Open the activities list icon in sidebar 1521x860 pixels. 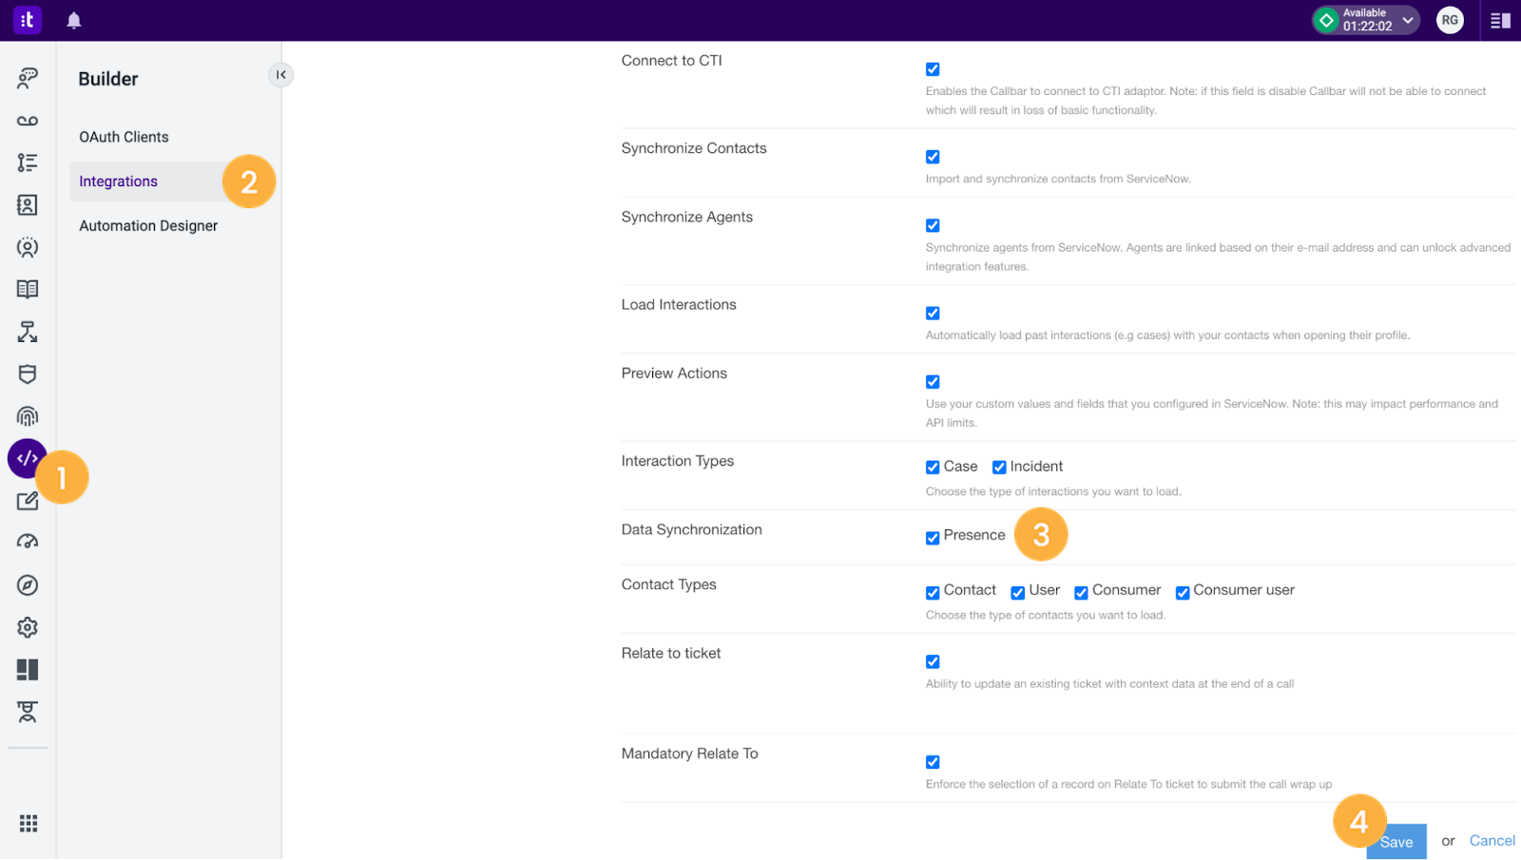[28, 162]
